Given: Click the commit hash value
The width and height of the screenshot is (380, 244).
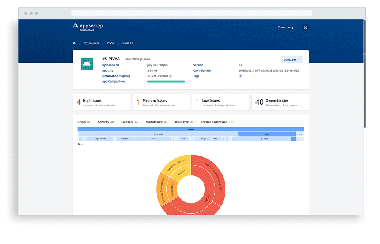Looking at the screenshot, I should 269,71.
